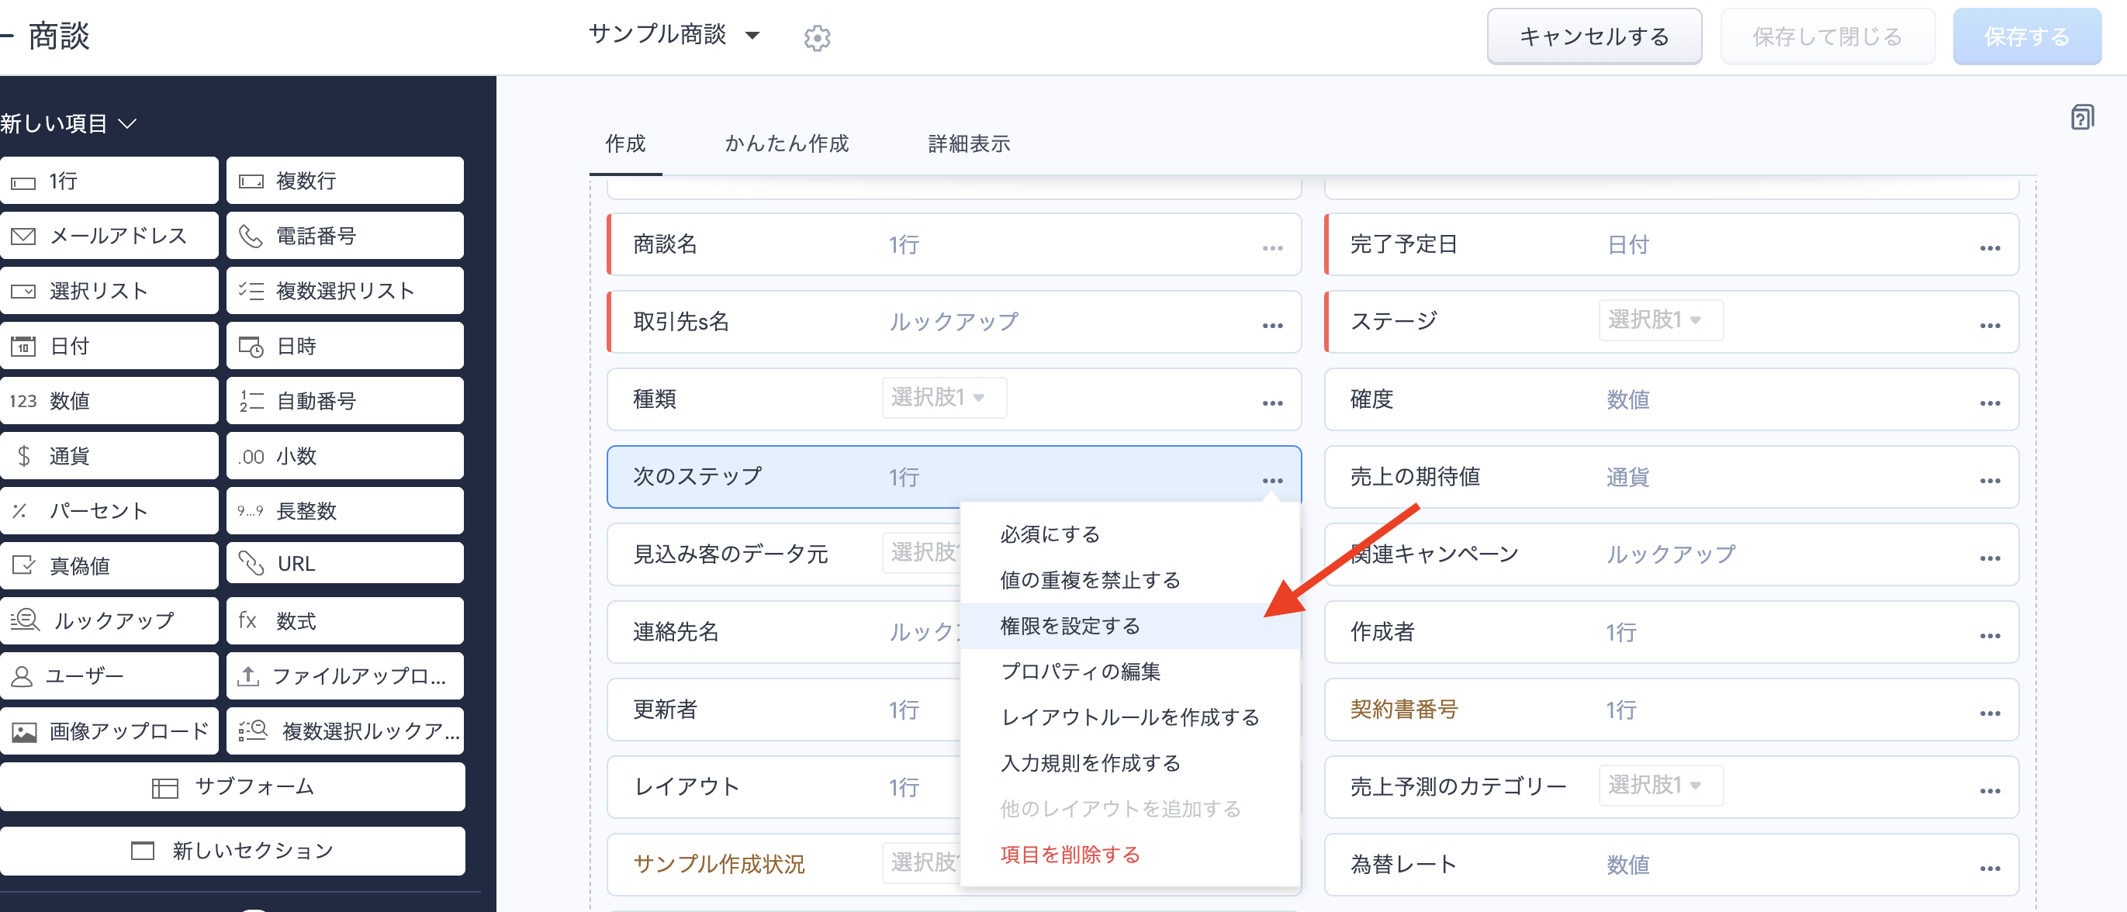Select the 真偽値 checkbox field type
2127x912 pixels.
[109, 566]
